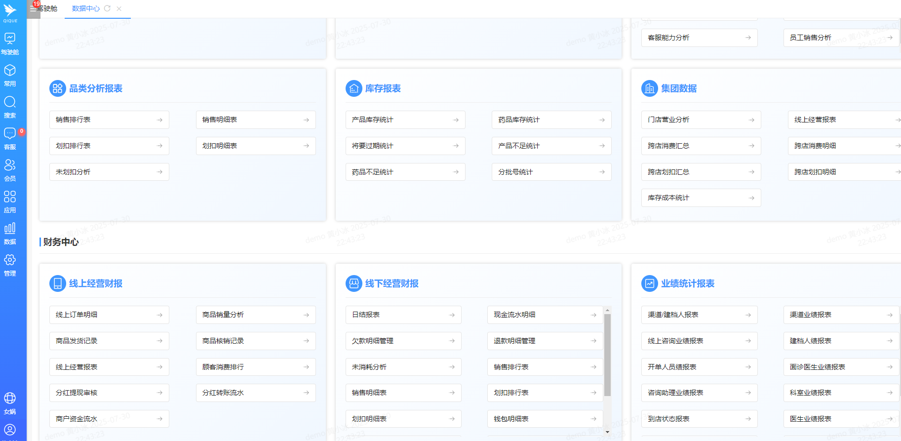The height and width of the screenshot is (441, 901).
Task: Refresh the 数据中心 tab via reload icon
Action: [107, 8]
